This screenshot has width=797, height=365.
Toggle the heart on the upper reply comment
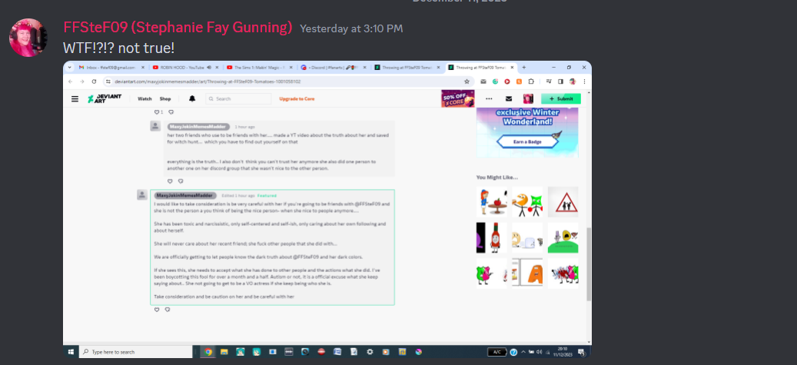pyautogui.click(x=157, y=181)
